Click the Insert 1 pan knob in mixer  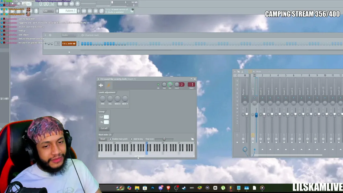pyautogui.click(x=255, y=103)
